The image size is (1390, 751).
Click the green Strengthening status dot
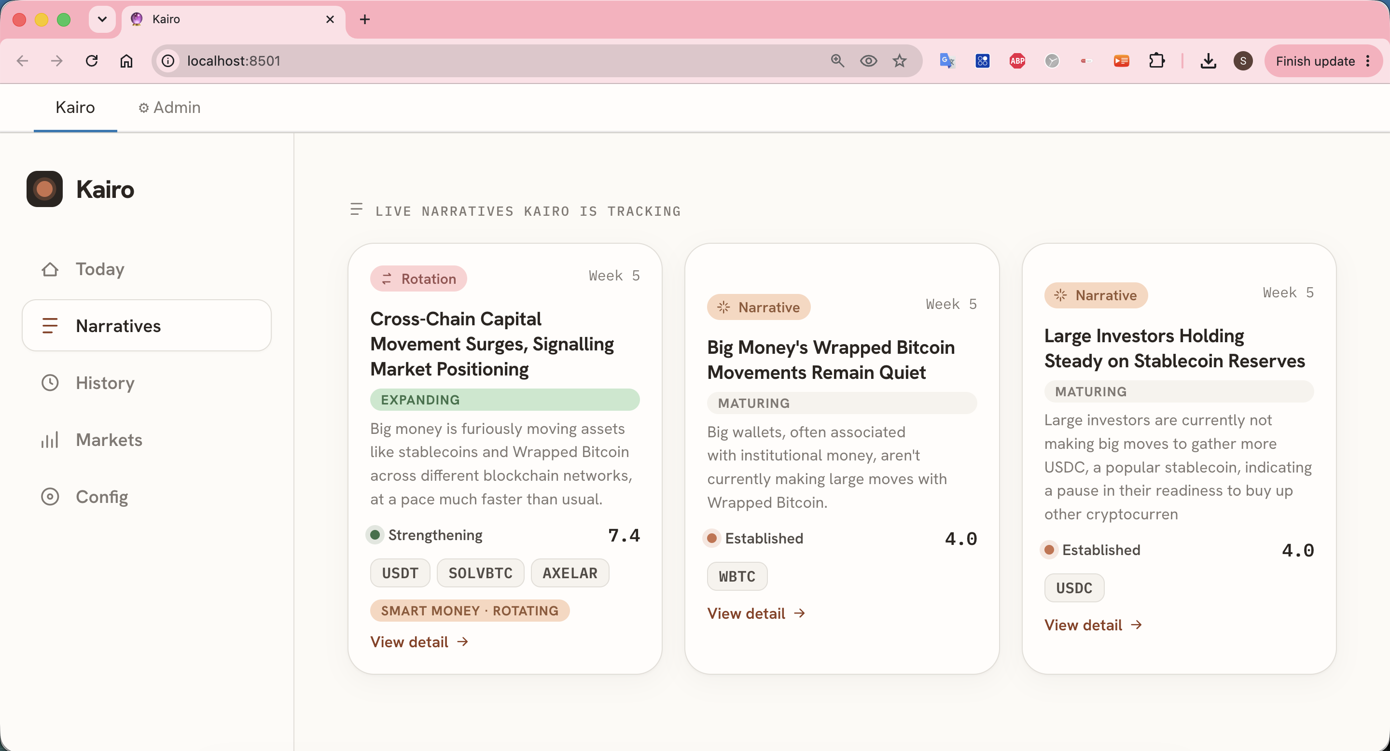point(375,535)
